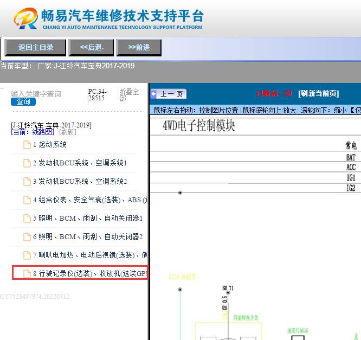Click the IG2 power line label
This screenshot has width=361, height=340.
351,188
